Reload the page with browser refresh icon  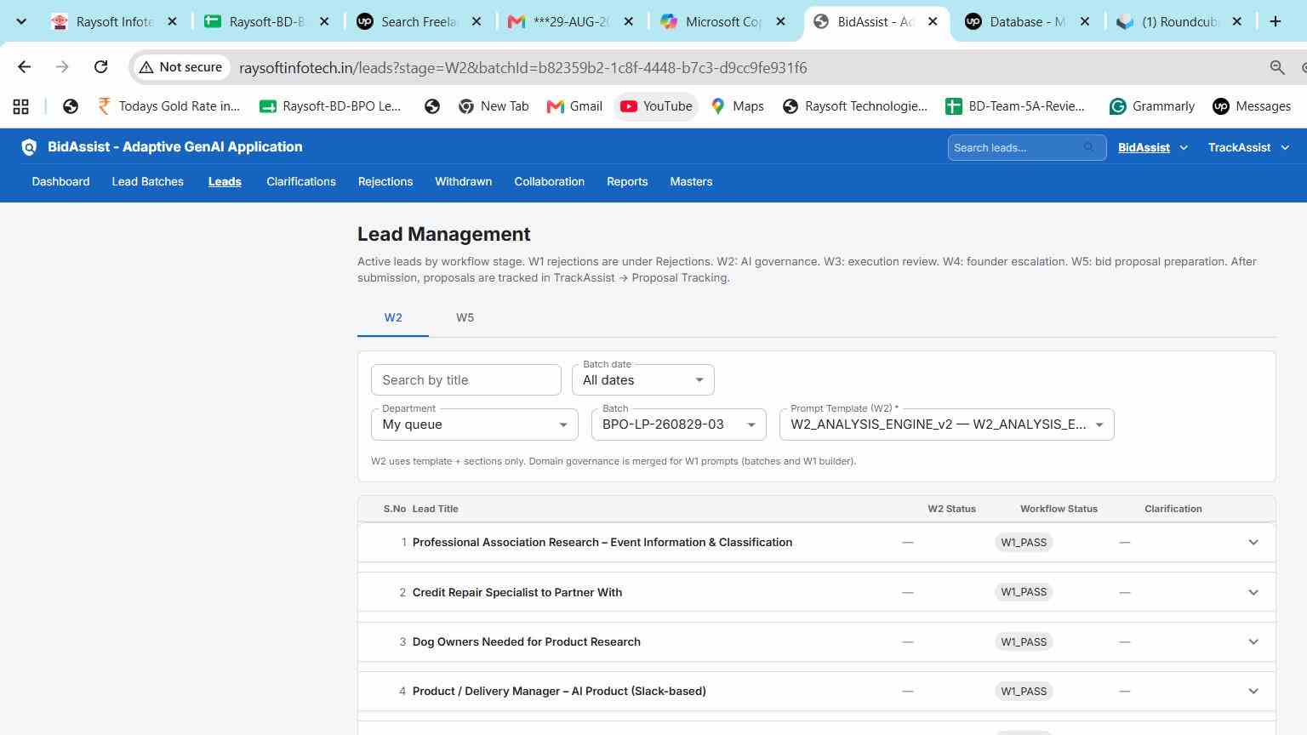pos(100,67)
